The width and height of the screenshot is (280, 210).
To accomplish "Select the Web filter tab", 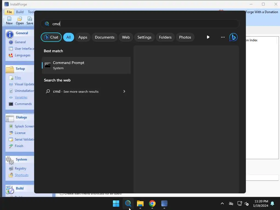I will 126,37.
